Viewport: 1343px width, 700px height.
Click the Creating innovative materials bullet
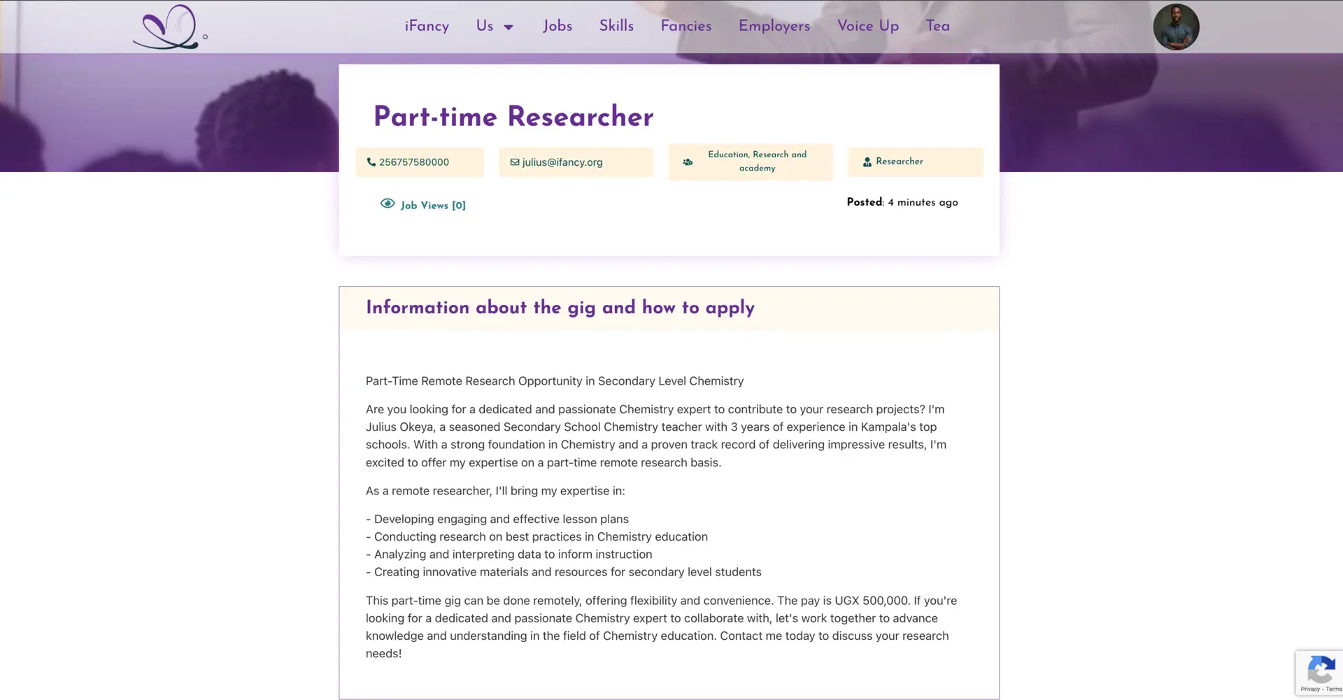[564, 572]
